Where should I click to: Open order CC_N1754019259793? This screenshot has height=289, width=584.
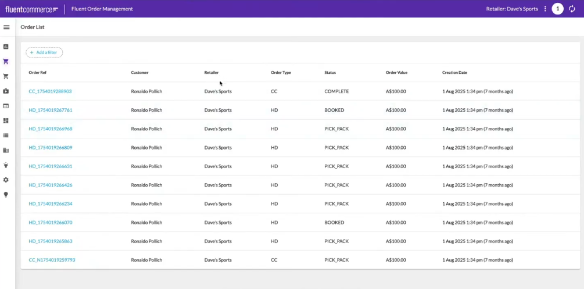pyautogui.click(x=52, y=260)
